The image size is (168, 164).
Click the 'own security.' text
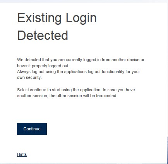pos(29,77)
